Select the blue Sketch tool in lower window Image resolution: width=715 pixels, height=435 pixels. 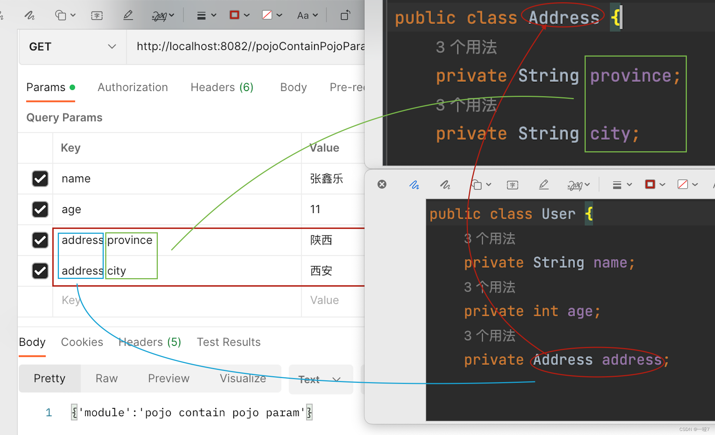tap(414, 185)
